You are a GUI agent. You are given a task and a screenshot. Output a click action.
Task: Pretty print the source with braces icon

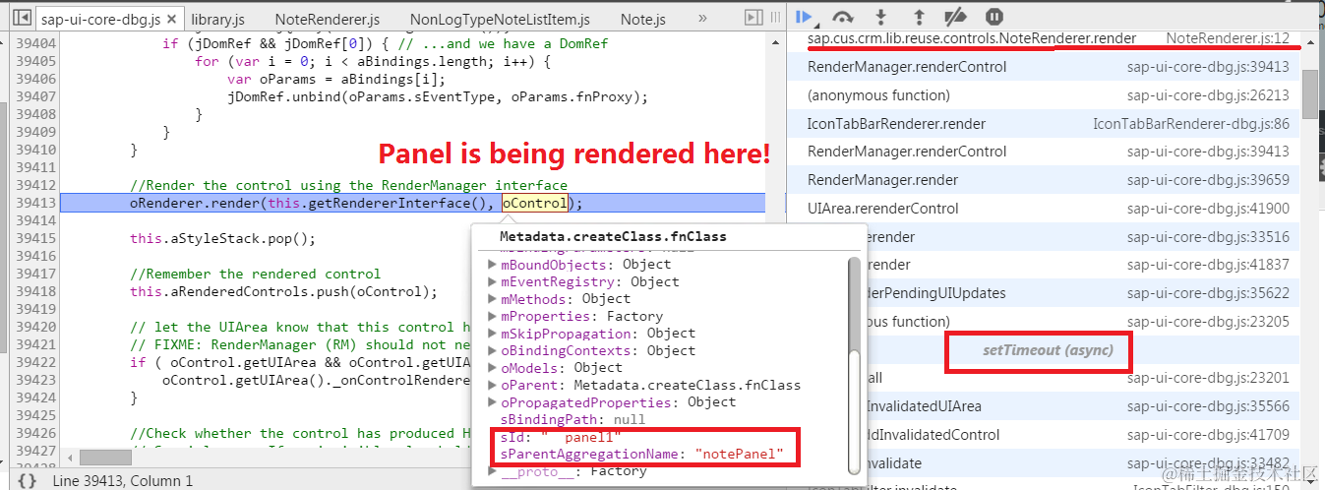28,480
